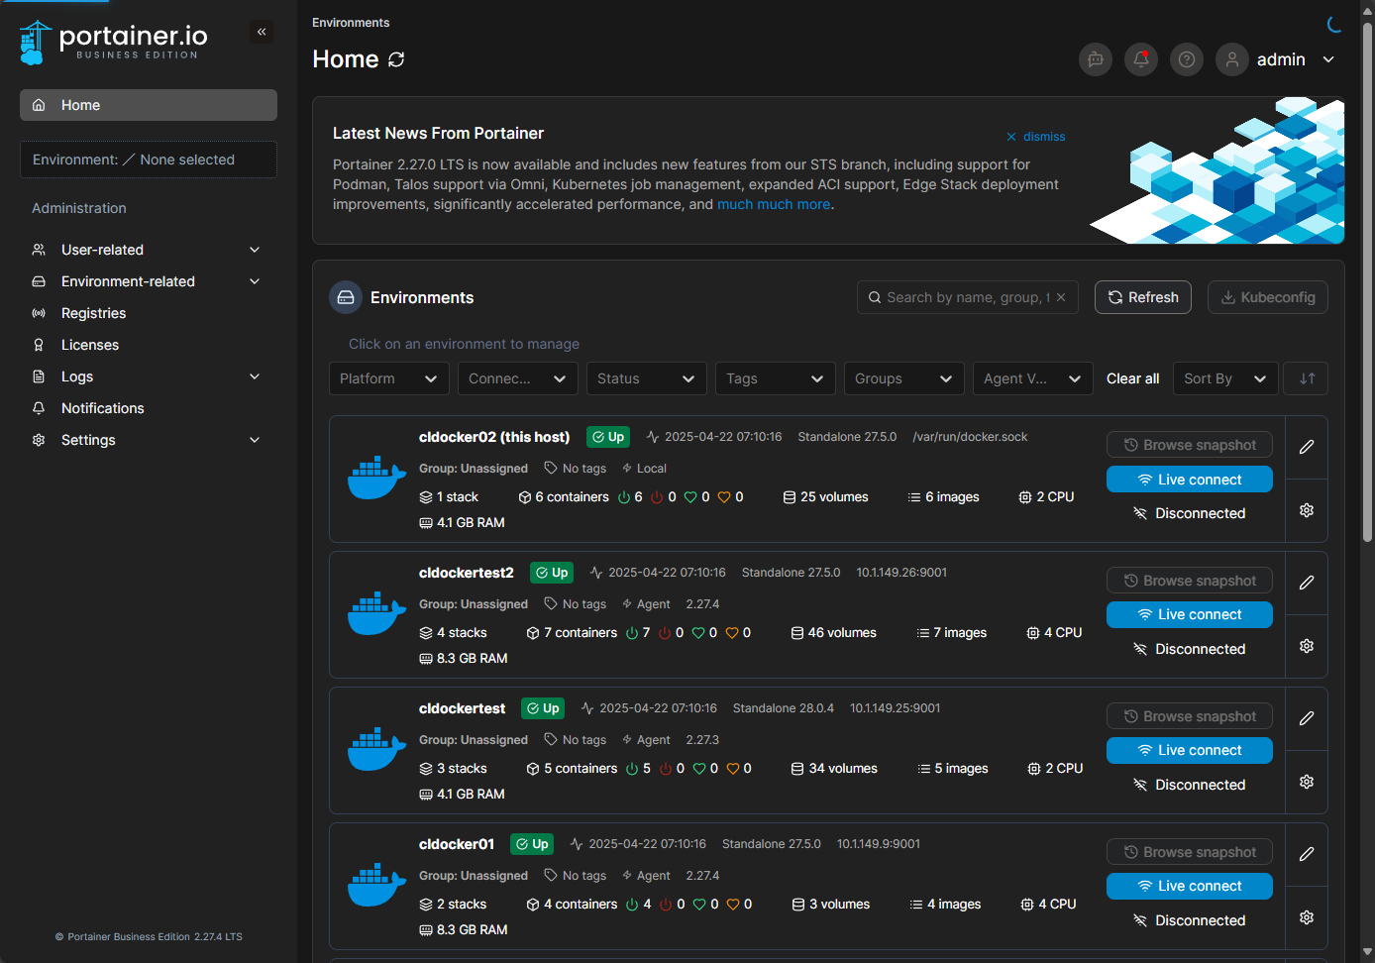Image resolution: width=1375 pixels, height=963 pixels.
Task: Follow the 'much much more' link
Action: click(774, 204)
